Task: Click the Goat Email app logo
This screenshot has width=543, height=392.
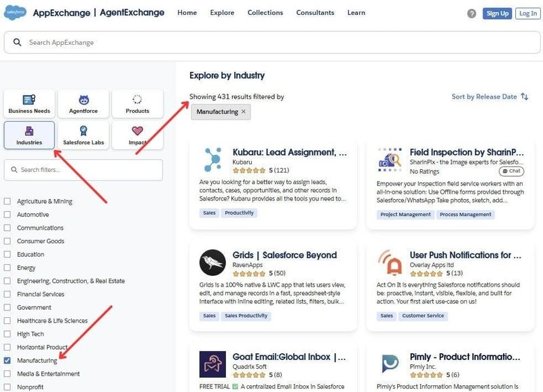Action: tap(212, 364)
